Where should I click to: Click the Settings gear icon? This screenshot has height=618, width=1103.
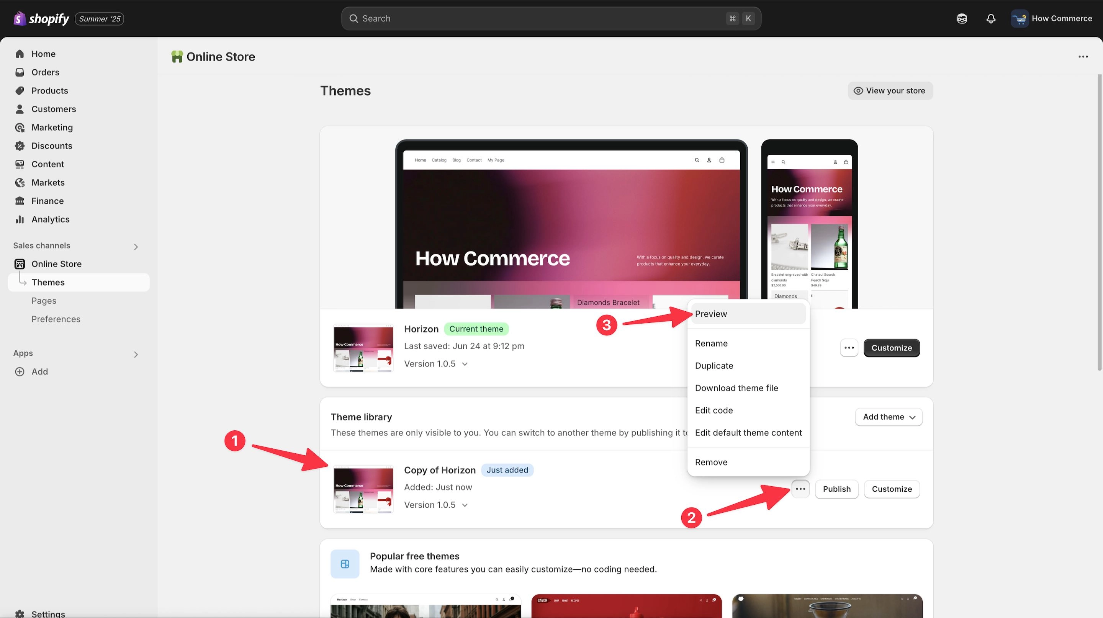pyautogui.click(x=20, y=614)
